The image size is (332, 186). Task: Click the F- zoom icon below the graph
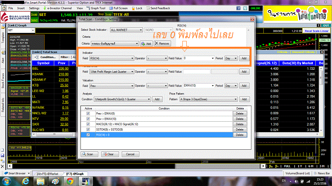(277, 167)
